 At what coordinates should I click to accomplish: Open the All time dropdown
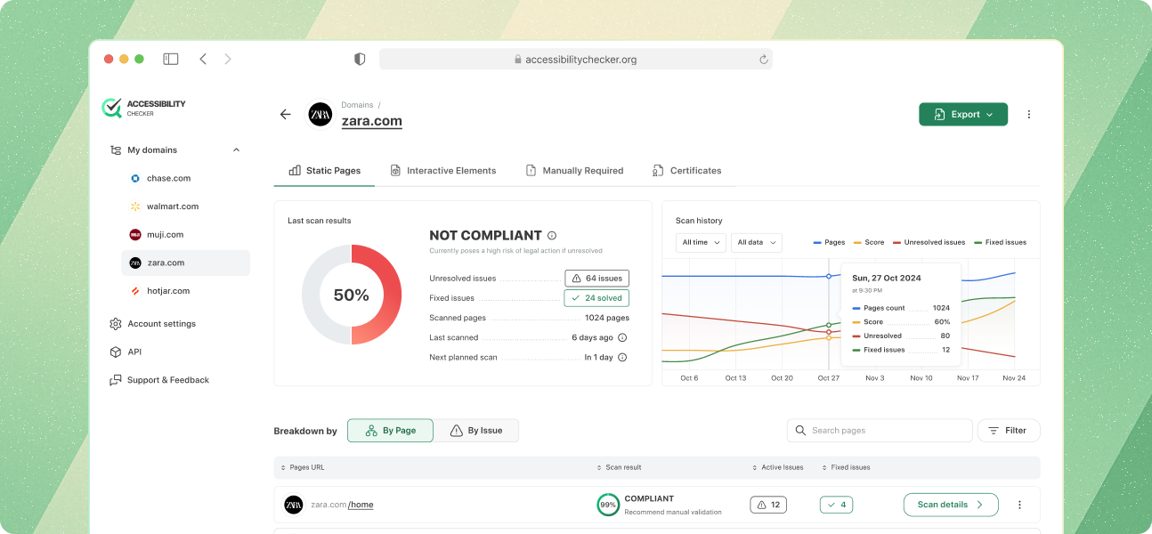pos(701,242)
